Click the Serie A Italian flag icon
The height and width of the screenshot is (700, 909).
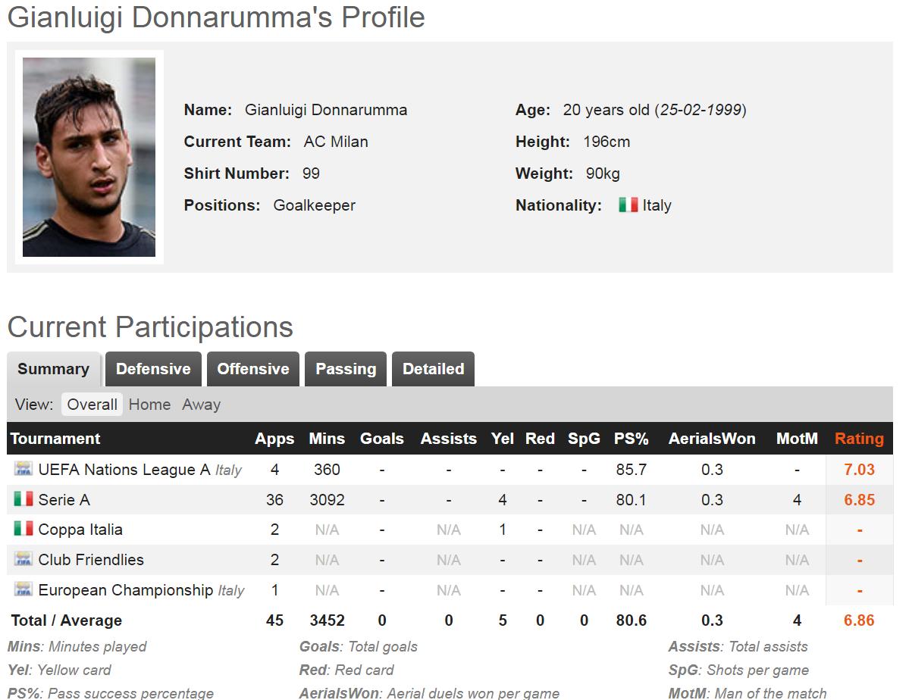[x=24, y=499]
